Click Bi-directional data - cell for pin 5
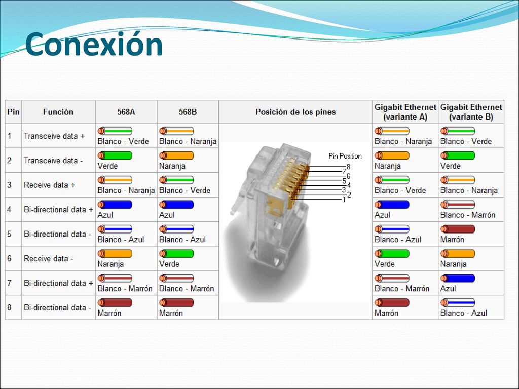Image resolution: width=519 pixels, height=389 pixels. pos(58,234)
